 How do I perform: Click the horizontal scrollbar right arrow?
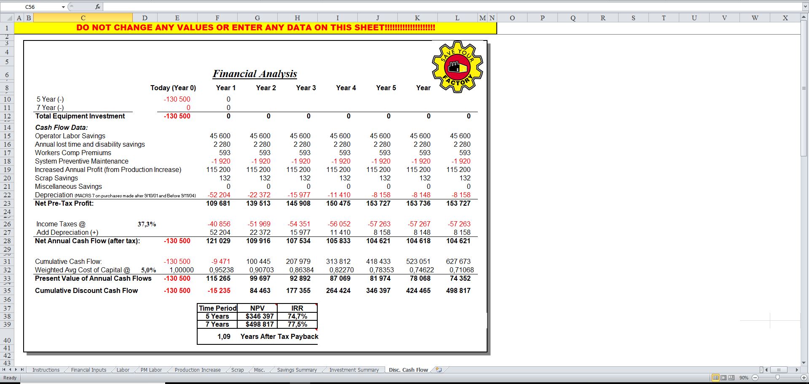[x=797, y=370]
